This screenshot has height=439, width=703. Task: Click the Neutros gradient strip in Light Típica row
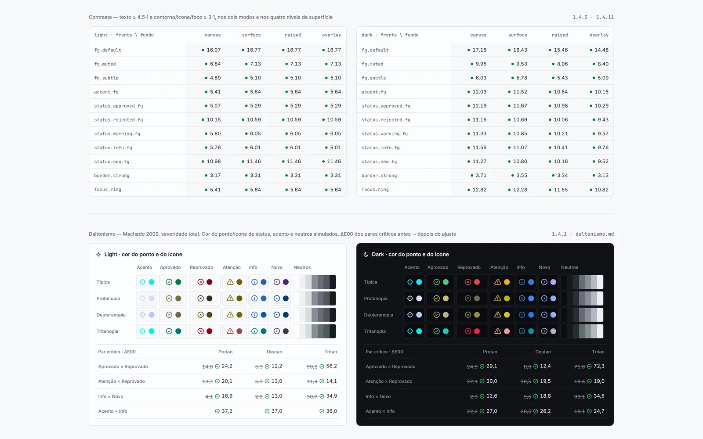tap(315, 282)
